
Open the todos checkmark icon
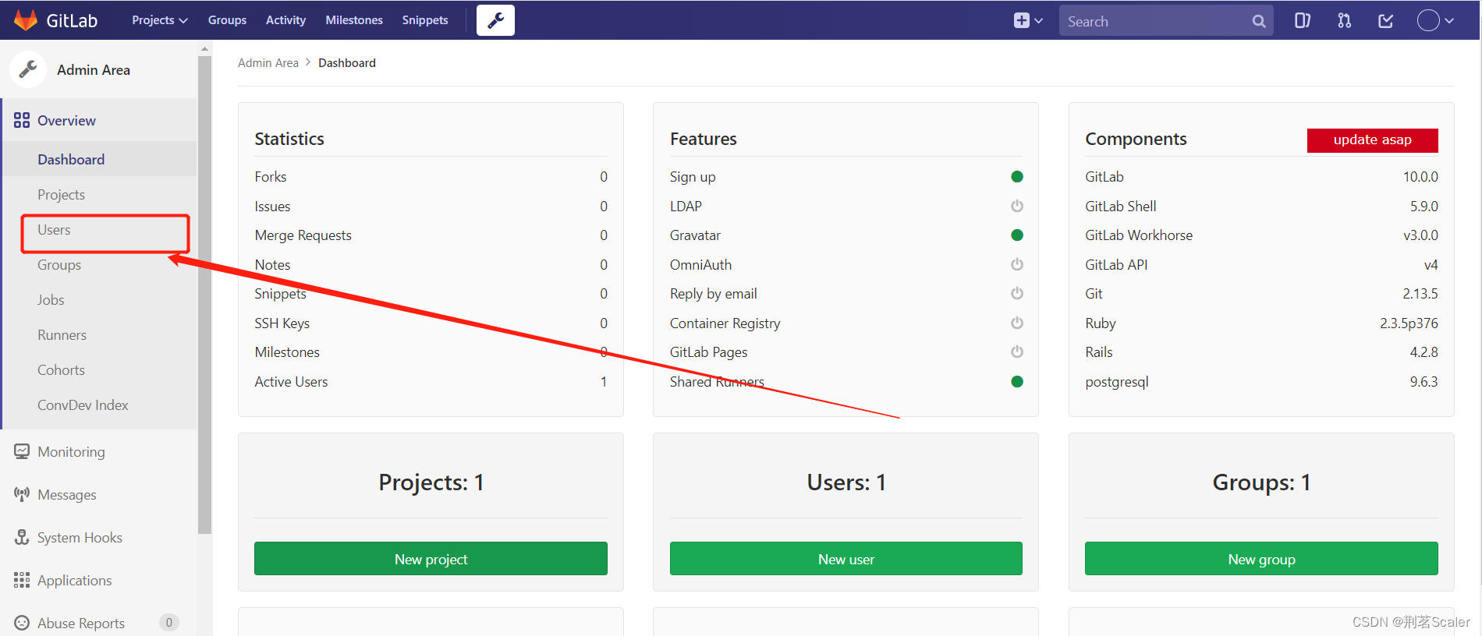click(1386, 21)
